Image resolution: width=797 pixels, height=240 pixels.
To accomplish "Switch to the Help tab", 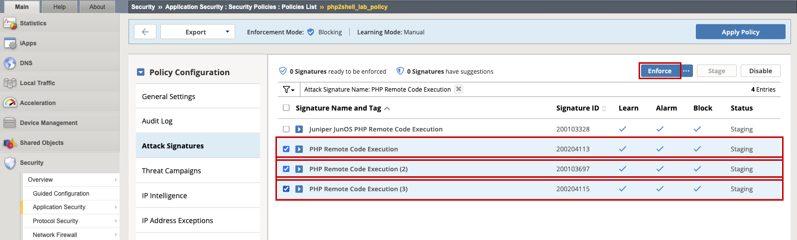I will 59,6.
